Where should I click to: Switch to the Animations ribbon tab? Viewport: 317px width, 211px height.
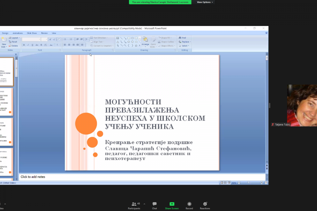click(x=18, y=33)
